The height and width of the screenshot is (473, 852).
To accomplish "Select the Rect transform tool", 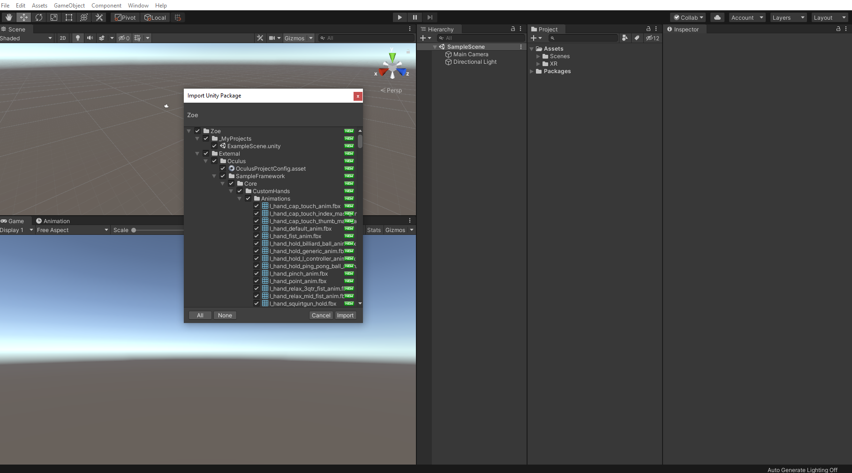I will [69, 17].
